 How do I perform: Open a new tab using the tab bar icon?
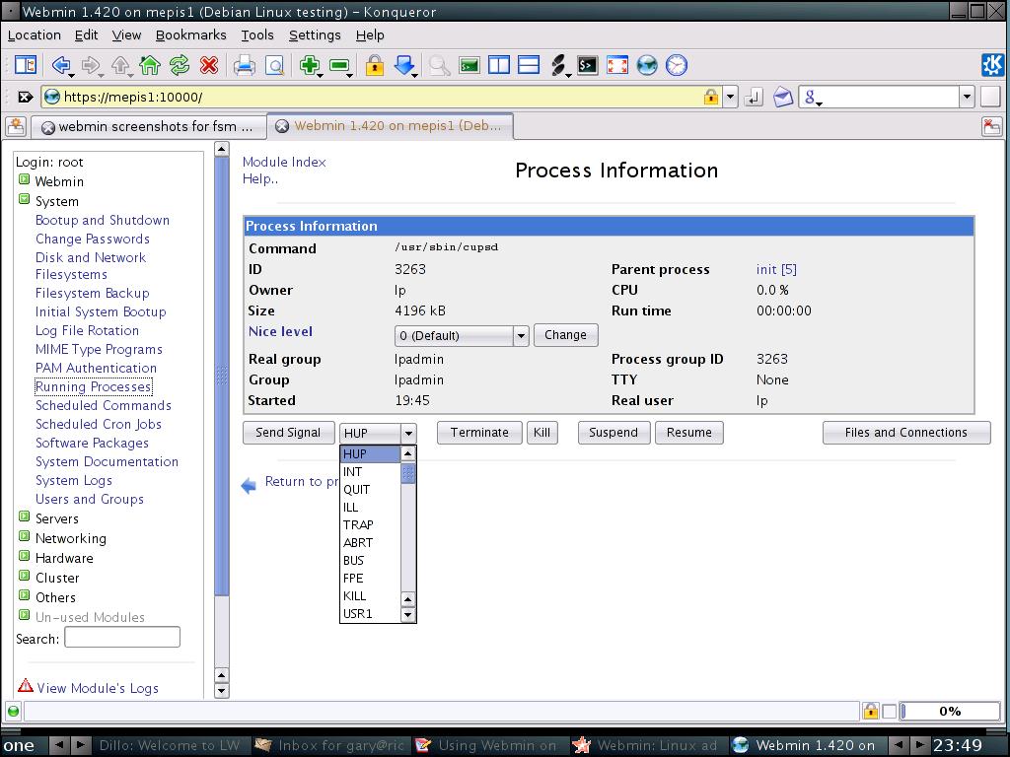click(16, 126)
